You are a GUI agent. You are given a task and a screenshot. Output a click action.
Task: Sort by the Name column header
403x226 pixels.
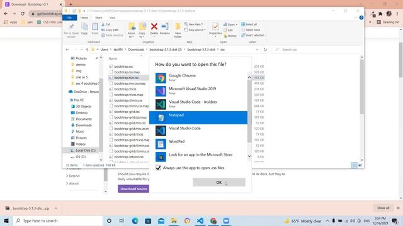[113, 58]
